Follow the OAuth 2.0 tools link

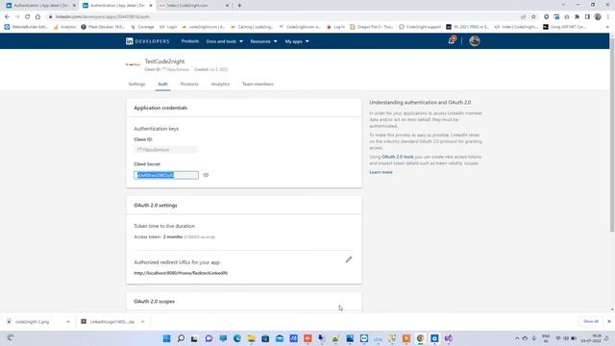397,157
